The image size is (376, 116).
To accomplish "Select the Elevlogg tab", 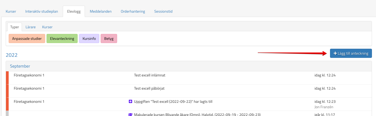I will coord(74,12).
